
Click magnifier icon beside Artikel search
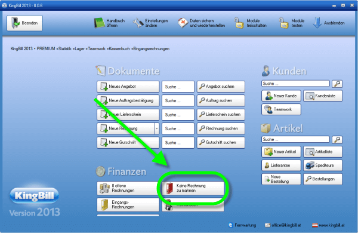pos(337,139)
